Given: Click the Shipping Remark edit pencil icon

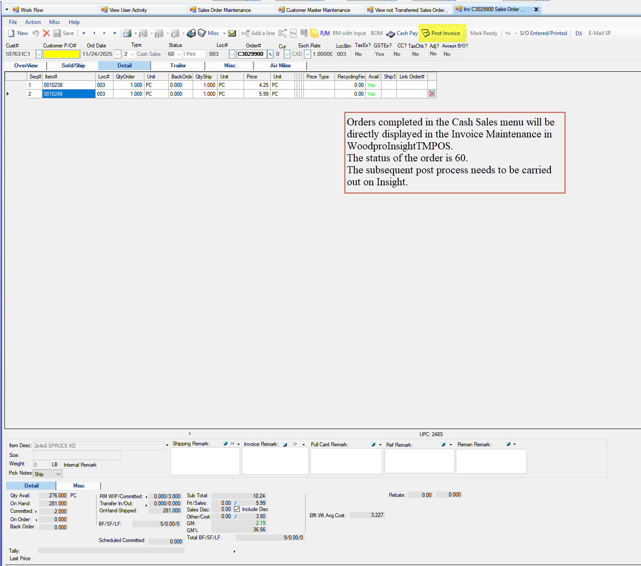Looking at the screenshot, I should click(225, 444).
